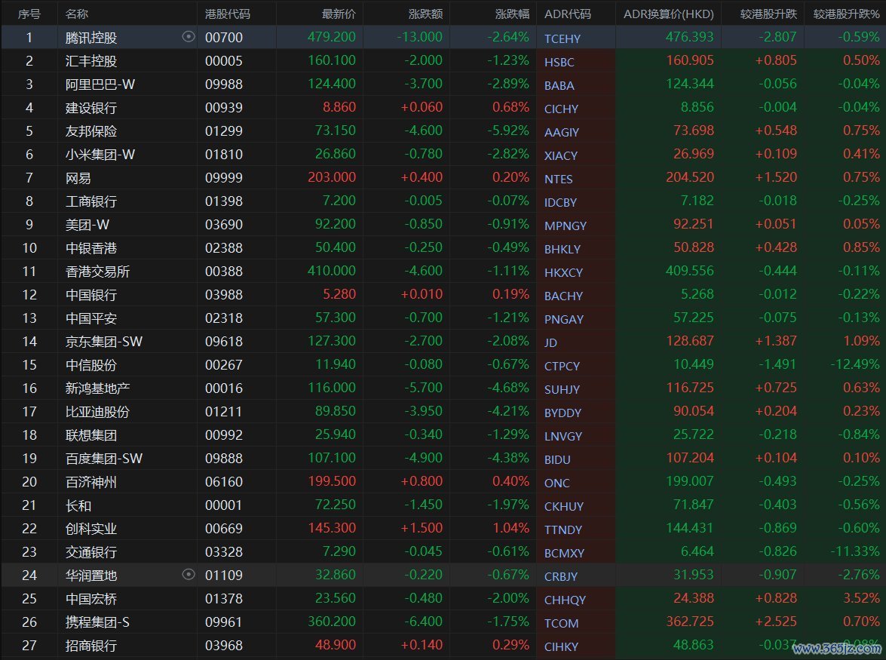The height and width of the screenshot is (660, 886).
Task: Select the 工商银行 stock name
Action: click(x=91, y=201)
